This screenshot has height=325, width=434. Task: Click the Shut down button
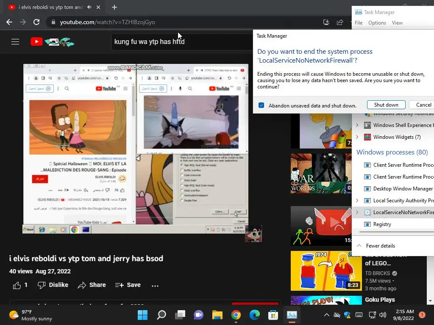[386, 105]
